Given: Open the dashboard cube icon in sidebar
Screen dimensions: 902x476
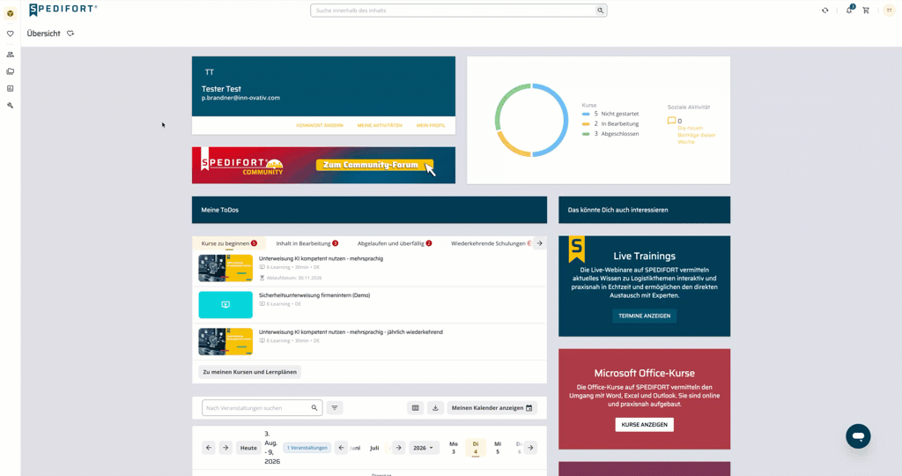Looking at the screenshot, I should 10,13.
